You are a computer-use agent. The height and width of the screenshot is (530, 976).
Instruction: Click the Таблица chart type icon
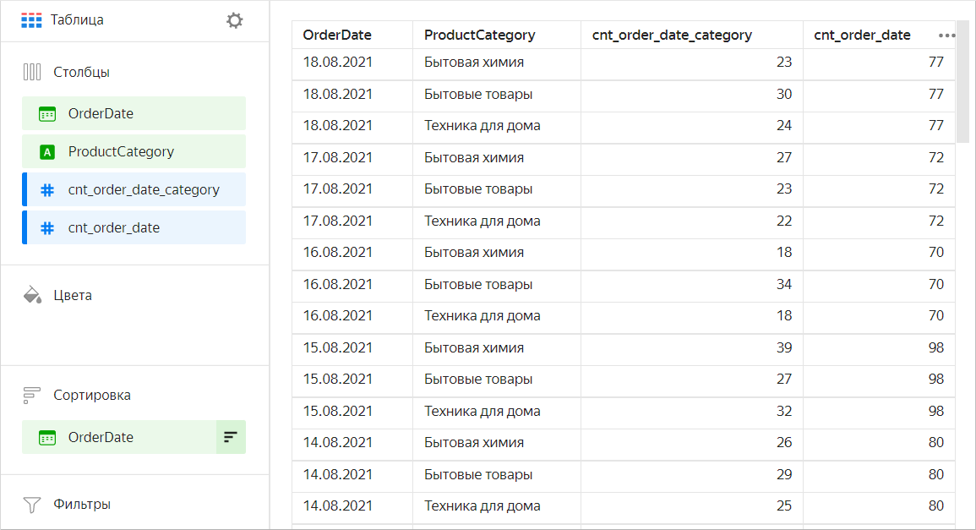31,20
